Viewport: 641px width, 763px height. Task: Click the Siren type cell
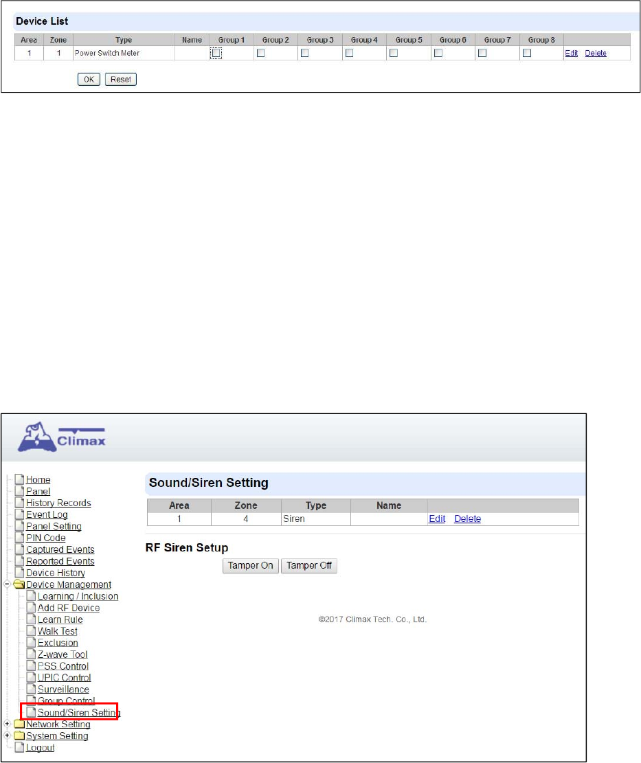coord(316,519)
